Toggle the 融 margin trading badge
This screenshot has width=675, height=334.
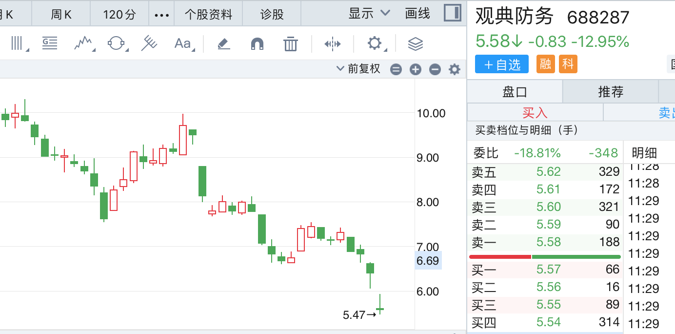(546, 64)
